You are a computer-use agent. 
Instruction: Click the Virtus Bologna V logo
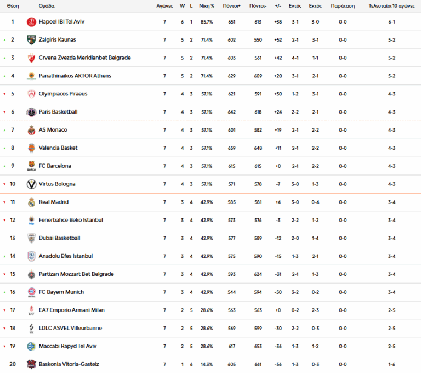pyautogui.click(x=31, y=184)
